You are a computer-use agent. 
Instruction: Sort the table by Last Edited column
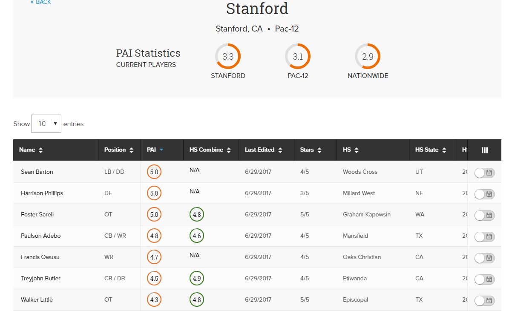264,150
